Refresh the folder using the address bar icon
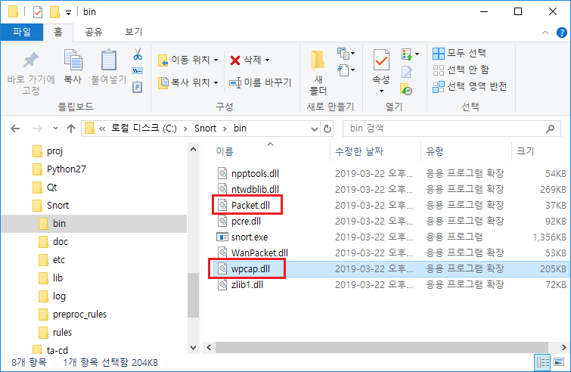This screenshot has height=372, width=571. tap(327, 128)
